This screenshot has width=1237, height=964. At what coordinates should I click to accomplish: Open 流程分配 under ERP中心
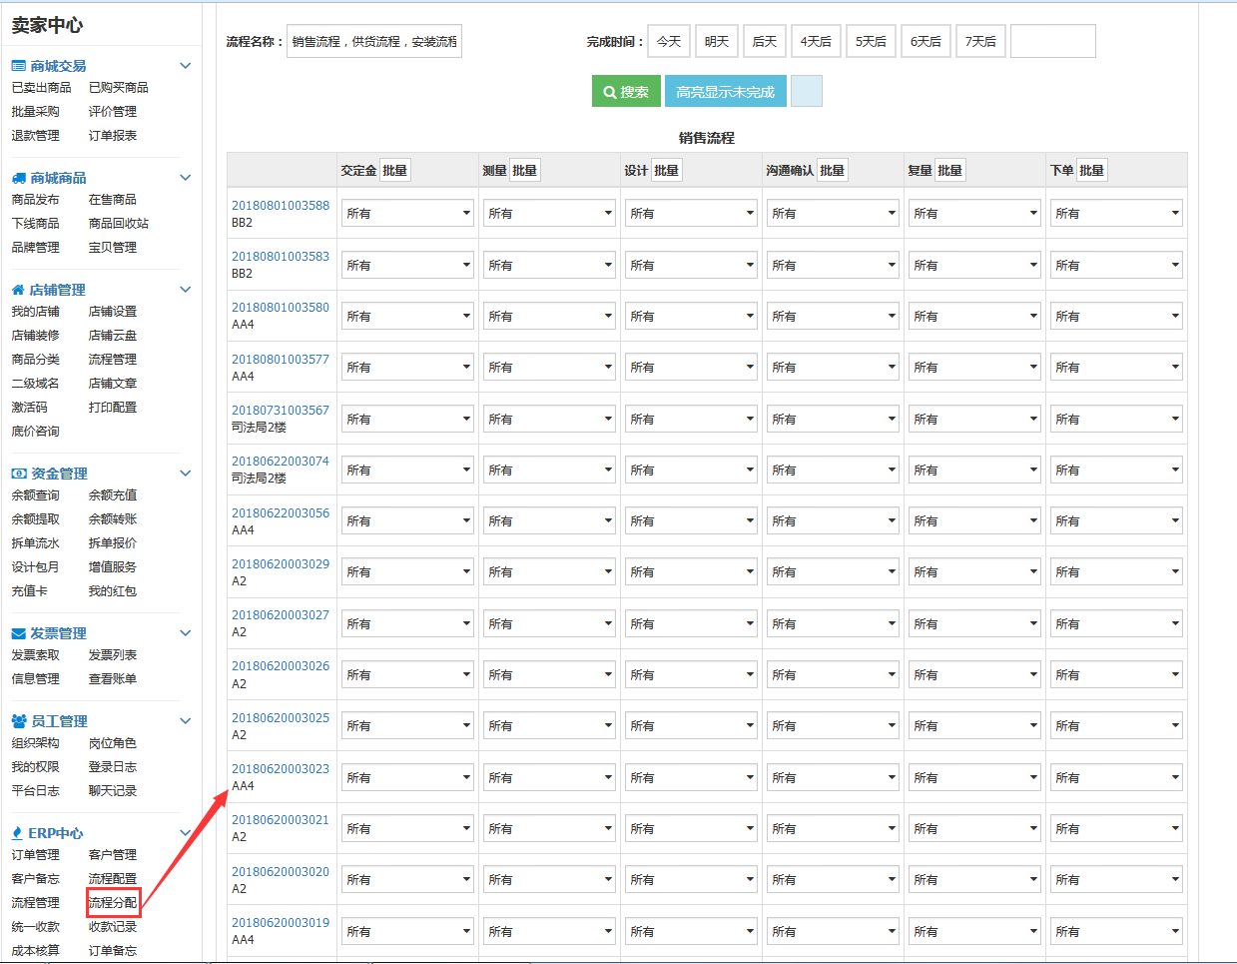point(113,903)
